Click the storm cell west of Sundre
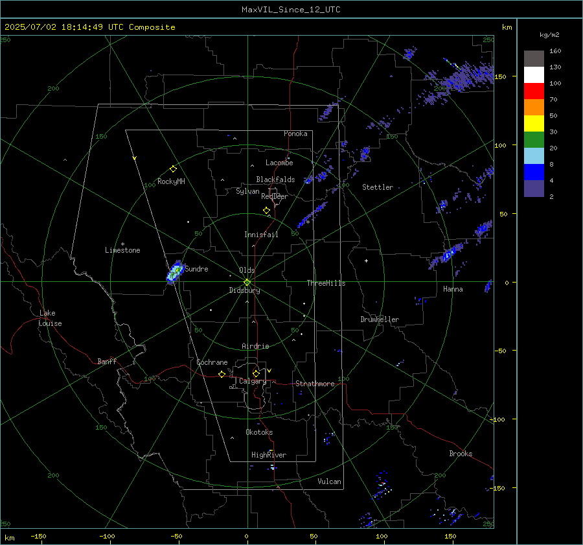Image resolution: width=583 pixels, height=545 pixels. [175, 272]
